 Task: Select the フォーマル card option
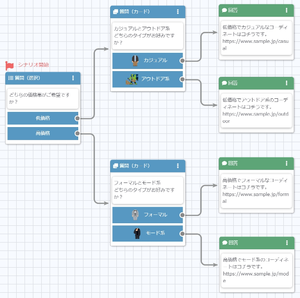click(x=148, y=215)
